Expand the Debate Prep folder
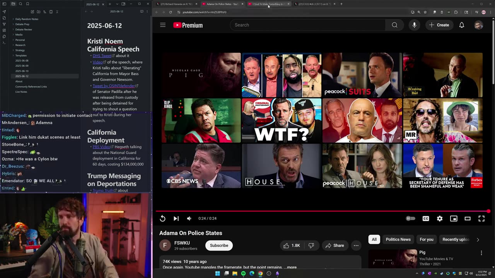Screen dimensions: 495x278 point(22,24)
